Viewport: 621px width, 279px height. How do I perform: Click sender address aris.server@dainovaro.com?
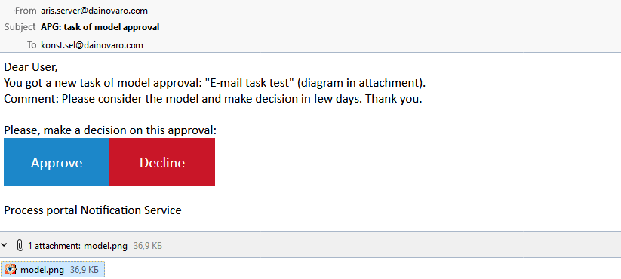(94, 11)
